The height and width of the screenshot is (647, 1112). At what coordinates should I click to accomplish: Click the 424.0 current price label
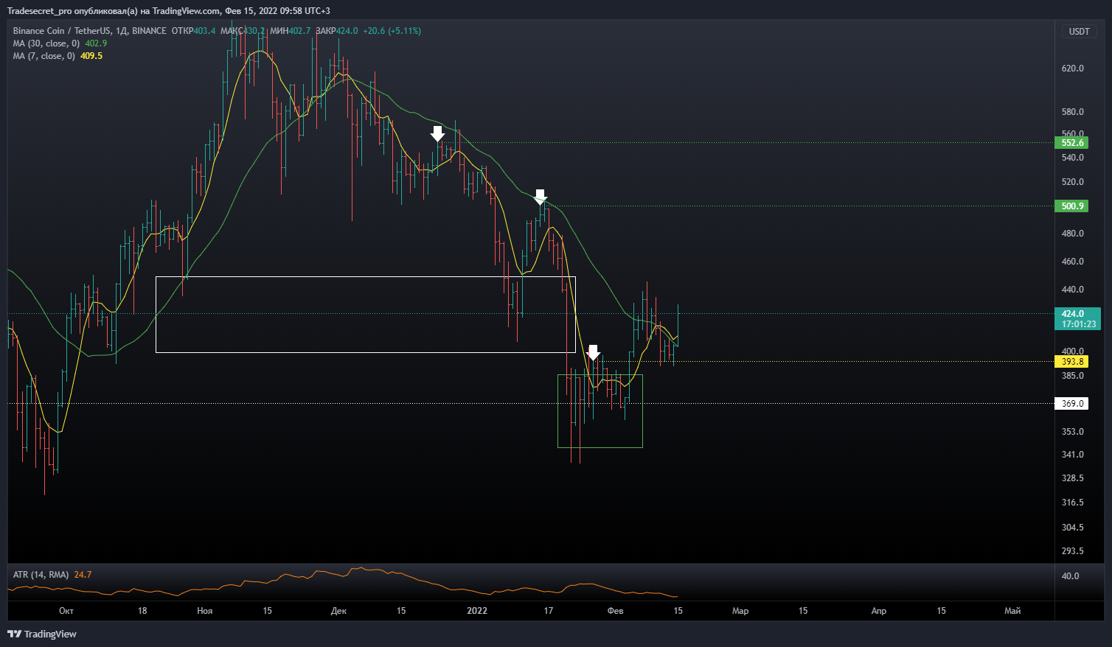tap(1073, 314)
